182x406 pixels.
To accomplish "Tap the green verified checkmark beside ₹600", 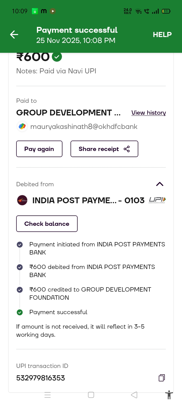I will click(x=57, y=57).
